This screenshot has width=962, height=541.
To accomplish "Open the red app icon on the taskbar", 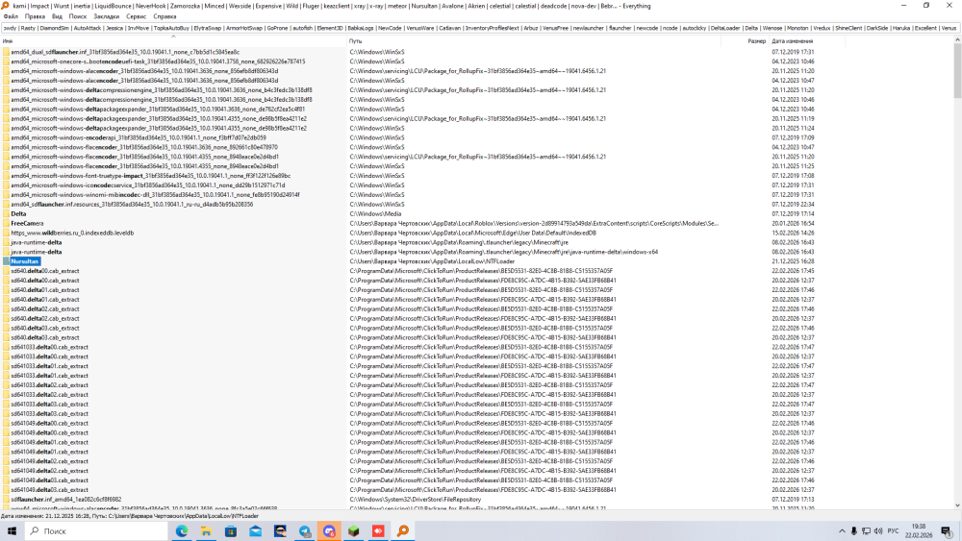I will (378, 531).
